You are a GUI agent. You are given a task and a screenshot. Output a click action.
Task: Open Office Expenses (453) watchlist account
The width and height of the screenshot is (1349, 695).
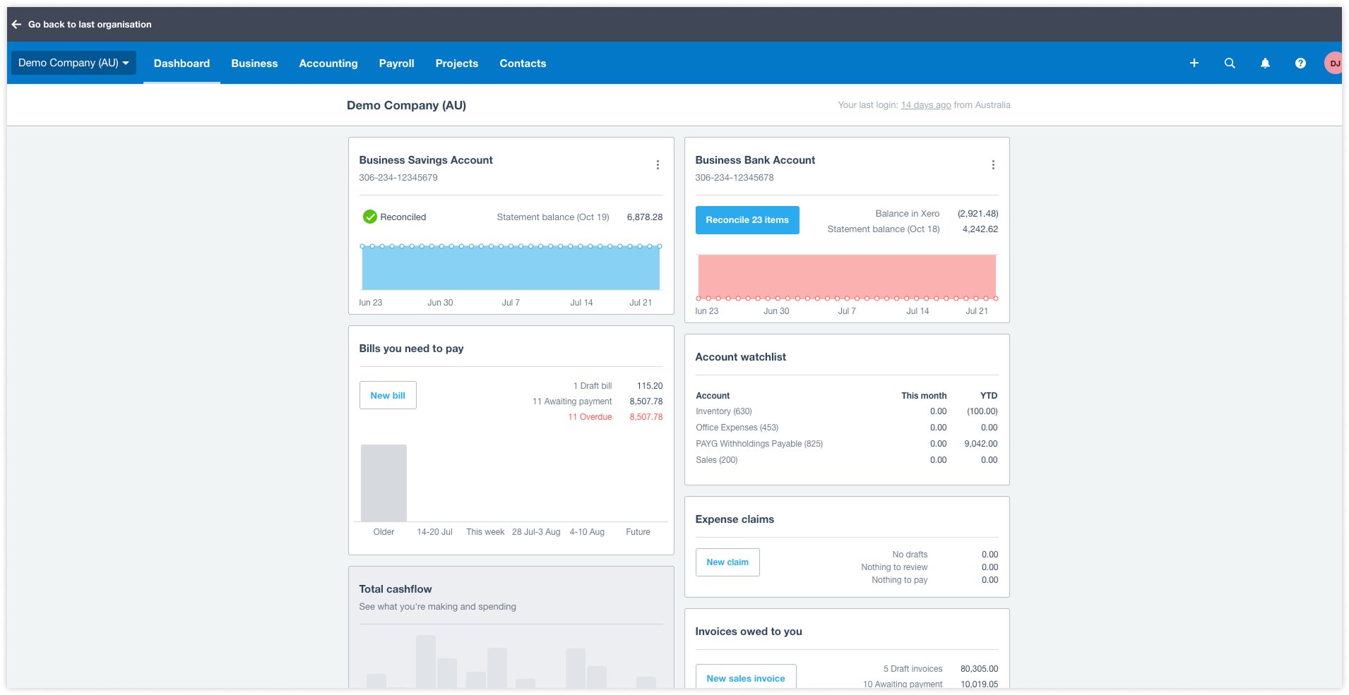click(737, 428)
